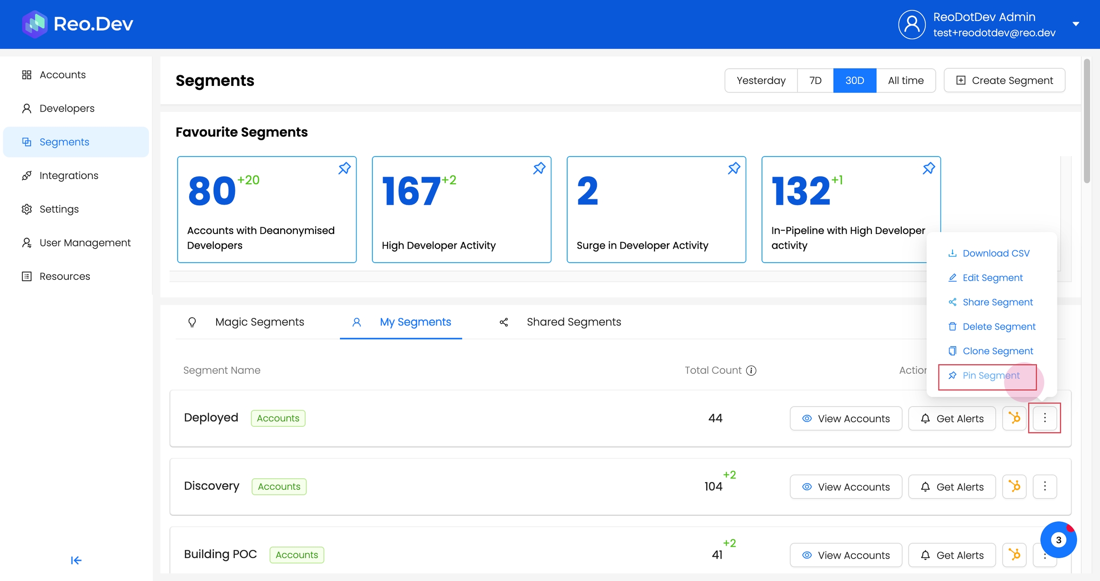This screenshot has width=1100, height=581.
Task: Close the Deployed segment three-dot menu
Action: [x=1045, y=418]
